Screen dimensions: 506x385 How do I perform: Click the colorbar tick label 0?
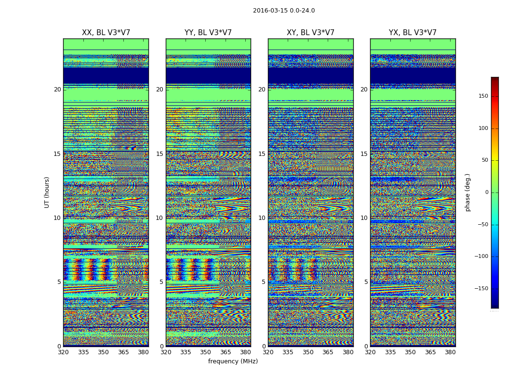[x=487, y=192]
